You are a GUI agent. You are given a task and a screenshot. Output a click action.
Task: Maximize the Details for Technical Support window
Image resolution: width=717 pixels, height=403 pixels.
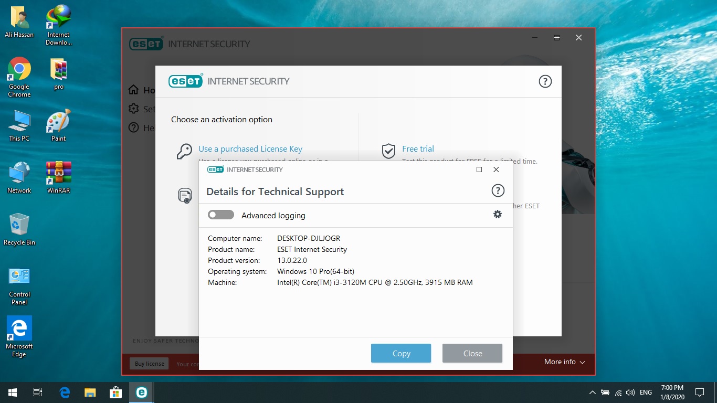pos(479,169)
